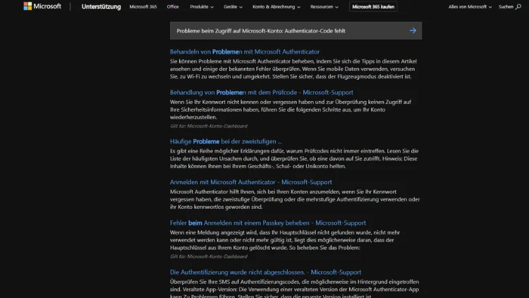
Task: Expand the Produkte dropdown menu
Action: pos(202,6)
